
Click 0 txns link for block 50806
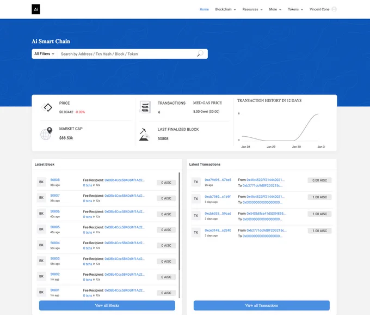[87, 217]
